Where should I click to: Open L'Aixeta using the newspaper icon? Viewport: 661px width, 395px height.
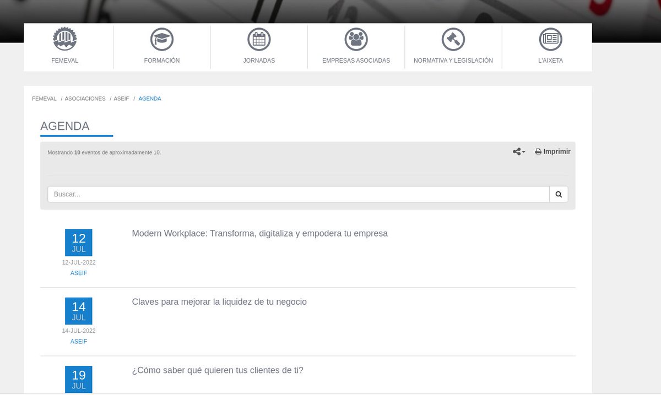coord(550,39)
